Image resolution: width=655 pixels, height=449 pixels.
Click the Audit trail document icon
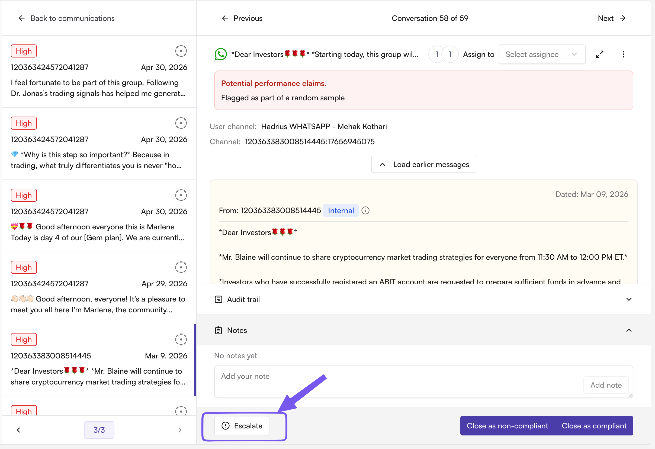pyautogui.click(x=219, y=299)
